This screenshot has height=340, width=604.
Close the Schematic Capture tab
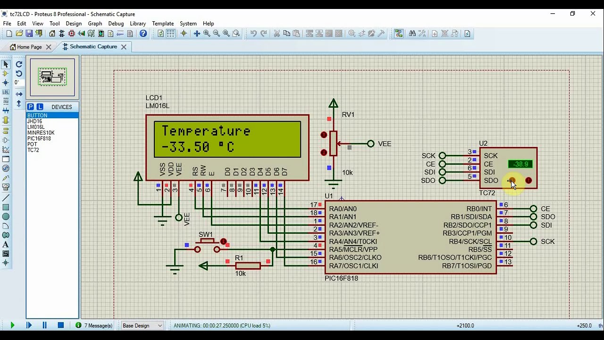pyautogui.click(x=124, y=47)
